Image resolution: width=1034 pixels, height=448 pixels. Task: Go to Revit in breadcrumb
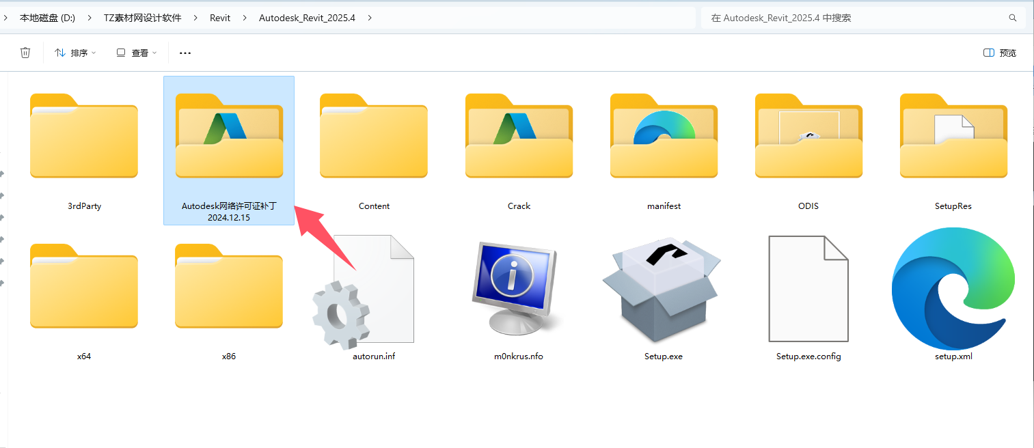click(x=220, y=18)
